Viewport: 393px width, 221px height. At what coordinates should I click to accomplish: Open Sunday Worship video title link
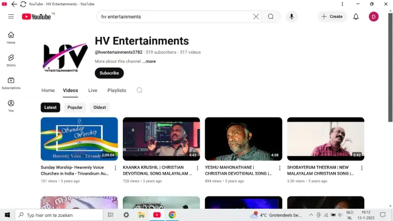75,170
